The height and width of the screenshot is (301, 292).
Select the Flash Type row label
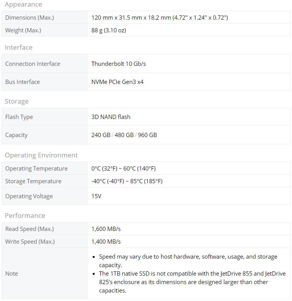point(19,117)
